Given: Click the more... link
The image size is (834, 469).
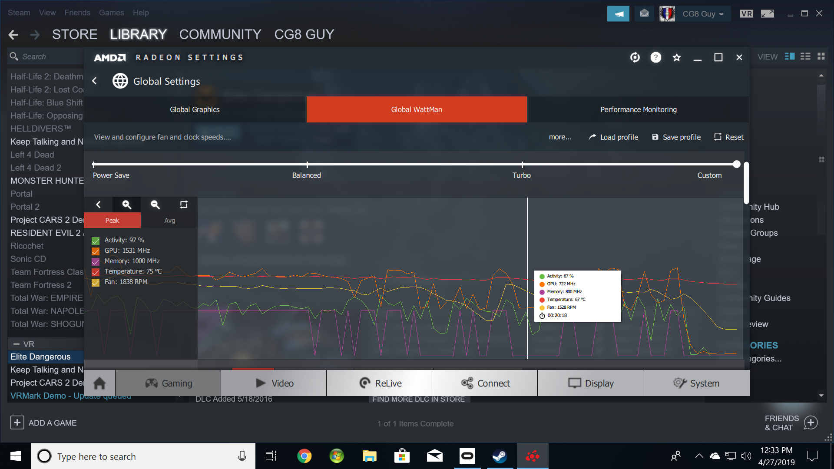Looking at the screenshot, I should coord(560,137).
